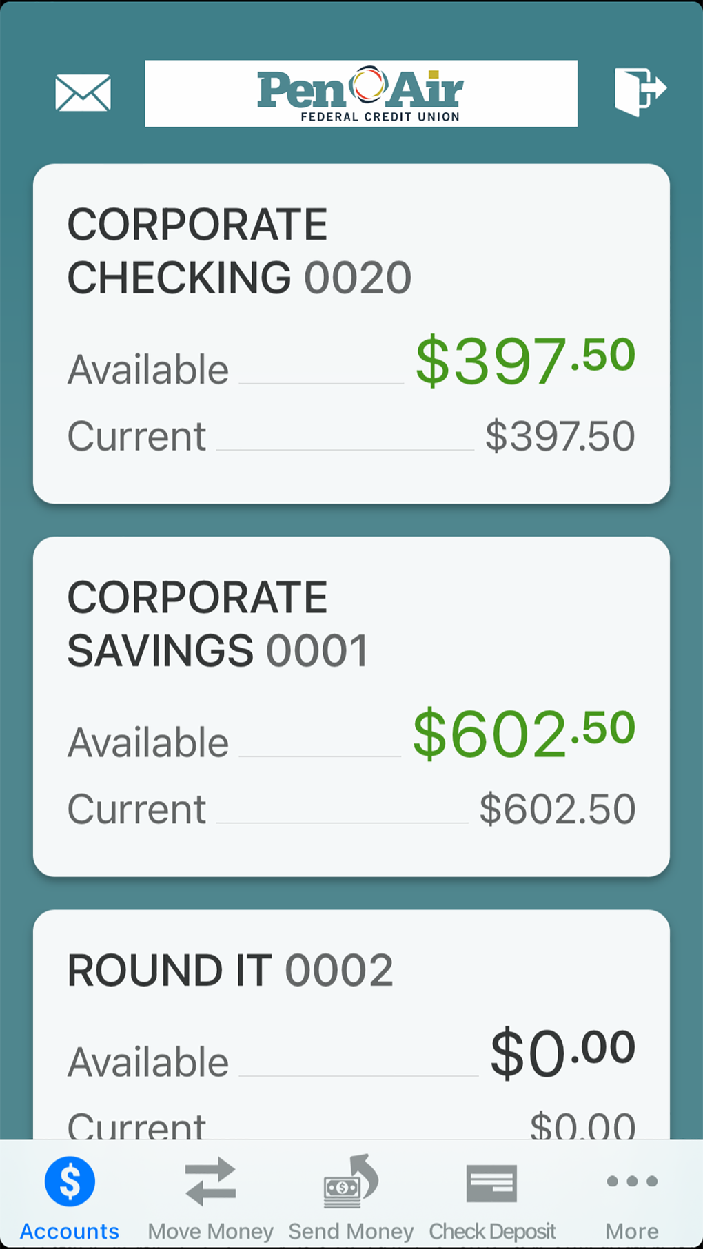This screenshot has height=1249, width=703.
Task: Click the Pen Air logo banner
Action: (x=360, y=94)
